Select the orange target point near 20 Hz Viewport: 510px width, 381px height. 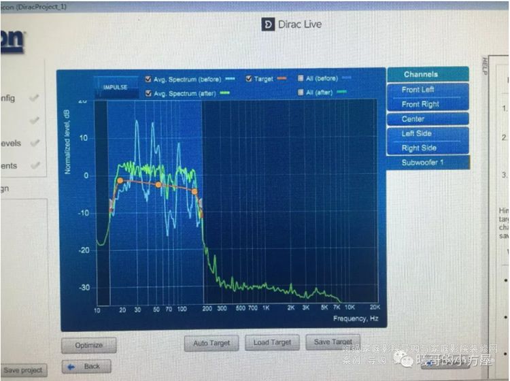click(120, 180)
